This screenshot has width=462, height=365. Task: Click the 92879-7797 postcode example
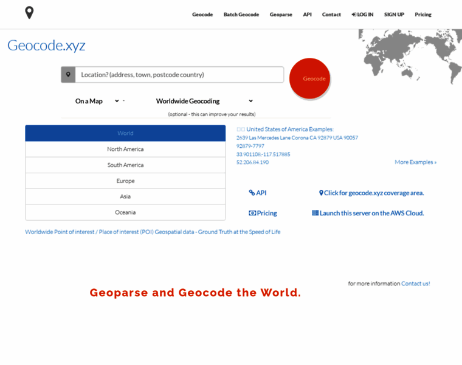(250, 146)
